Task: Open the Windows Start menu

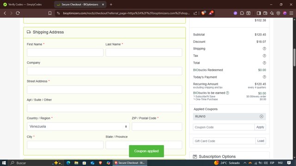Action: [4, 163]
